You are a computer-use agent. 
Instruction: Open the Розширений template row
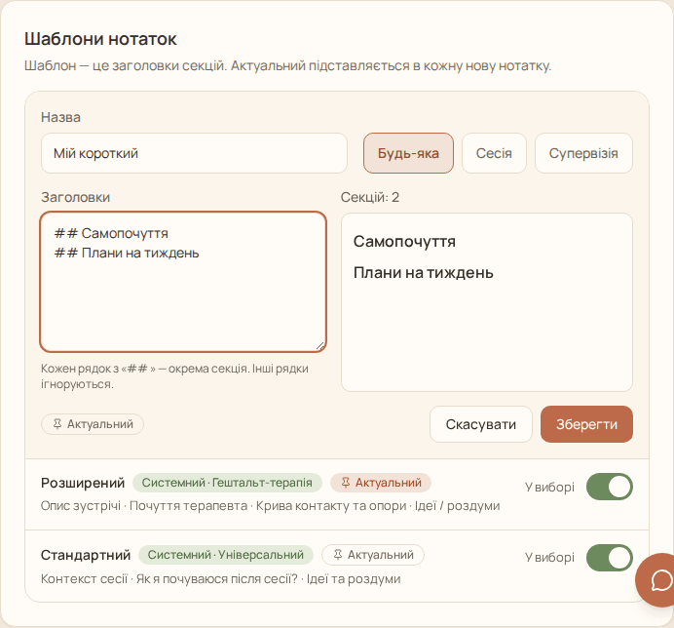(337, 494)
